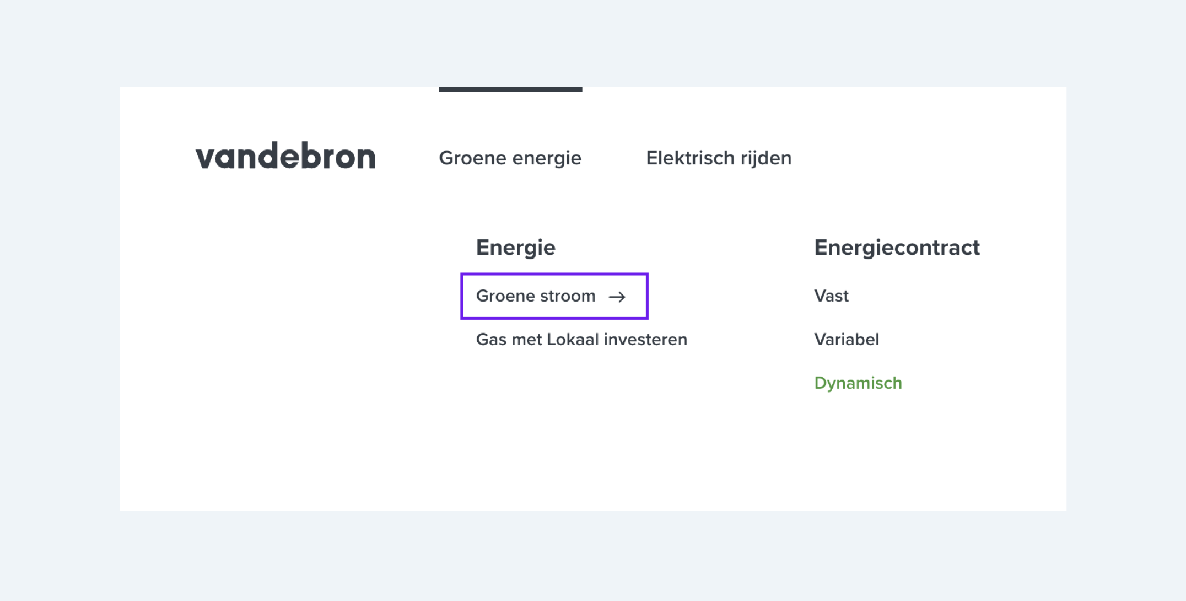Click the arrow icon beside Groene stroom

click(x=617, y=297)
